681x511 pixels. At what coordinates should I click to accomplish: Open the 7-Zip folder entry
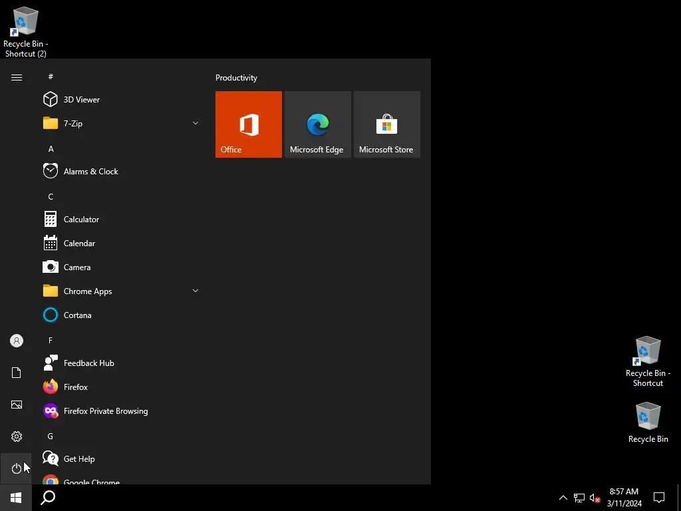coord(122,123)
